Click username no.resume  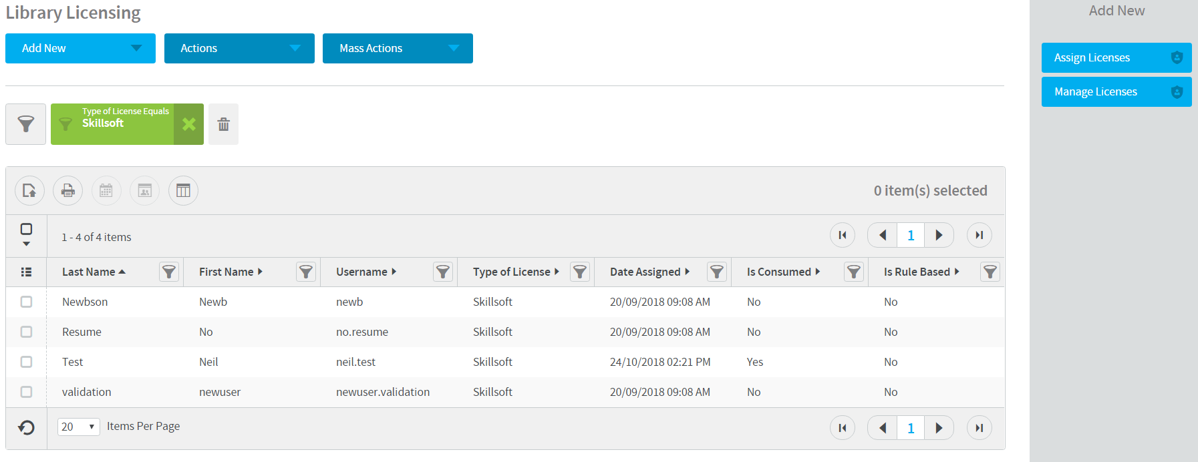[362, 332]
